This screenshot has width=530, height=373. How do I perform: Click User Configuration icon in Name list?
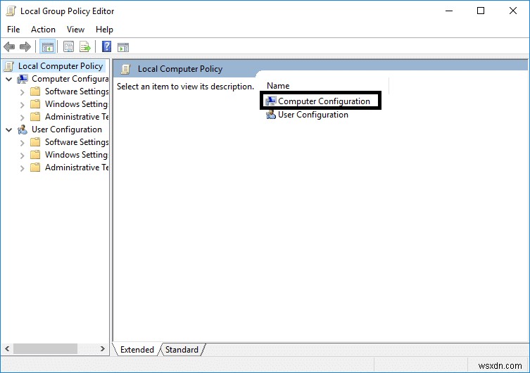271,115
